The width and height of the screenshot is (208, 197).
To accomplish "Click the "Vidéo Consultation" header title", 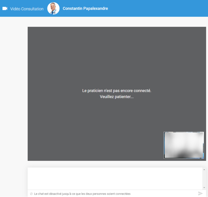I will coord(27,9).
